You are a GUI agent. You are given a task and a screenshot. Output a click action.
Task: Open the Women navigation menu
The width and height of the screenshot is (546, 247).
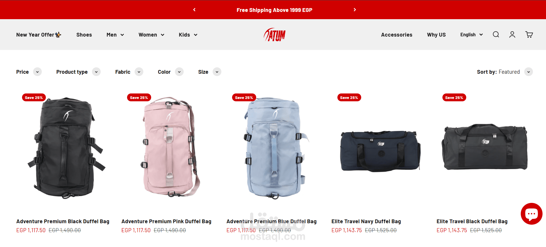[151, 35]
